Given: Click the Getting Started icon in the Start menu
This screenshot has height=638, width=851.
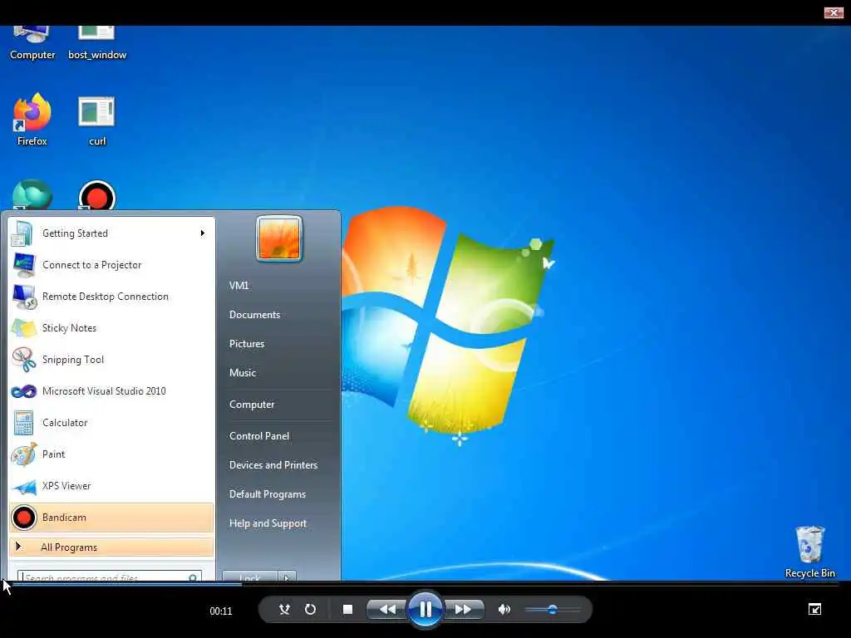Looking at the screenshot, I should 22,233.
